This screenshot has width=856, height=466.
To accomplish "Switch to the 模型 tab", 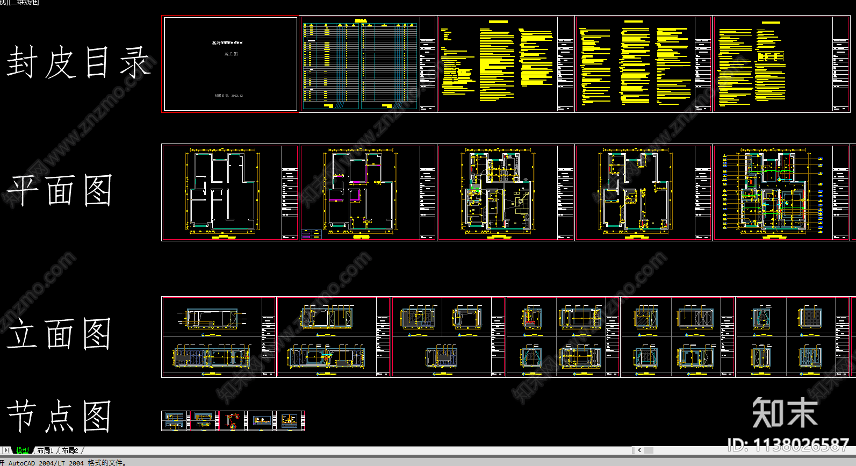I will [x=23, y=450].
